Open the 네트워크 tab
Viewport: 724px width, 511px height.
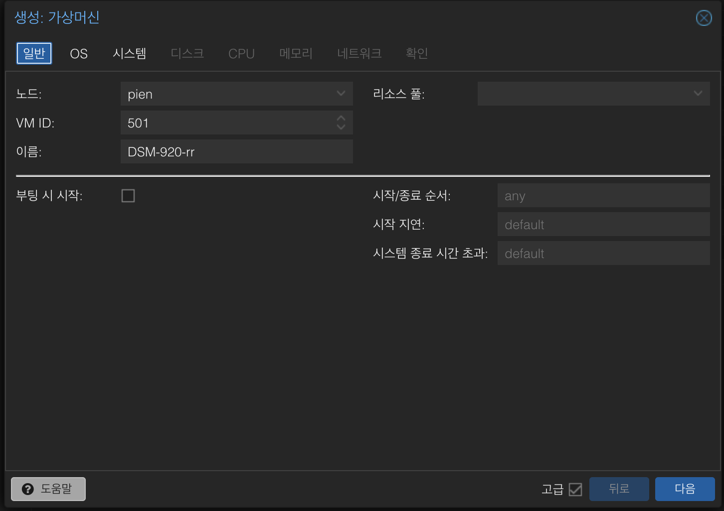tap(360, 53)
